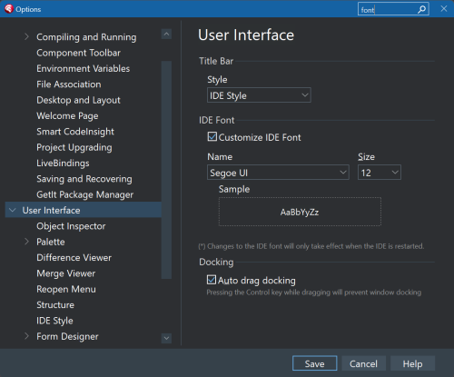Click the Help button
This screenshot has height=377, width=454.
point(412,363)
